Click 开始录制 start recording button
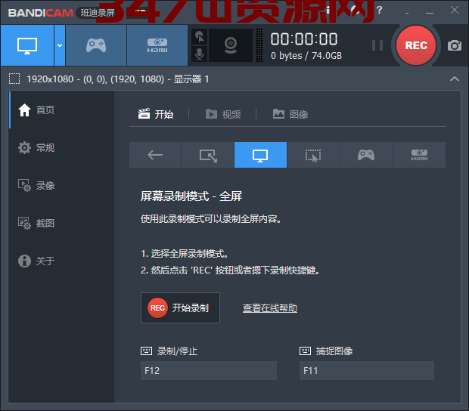 click(x=180, y=308)
